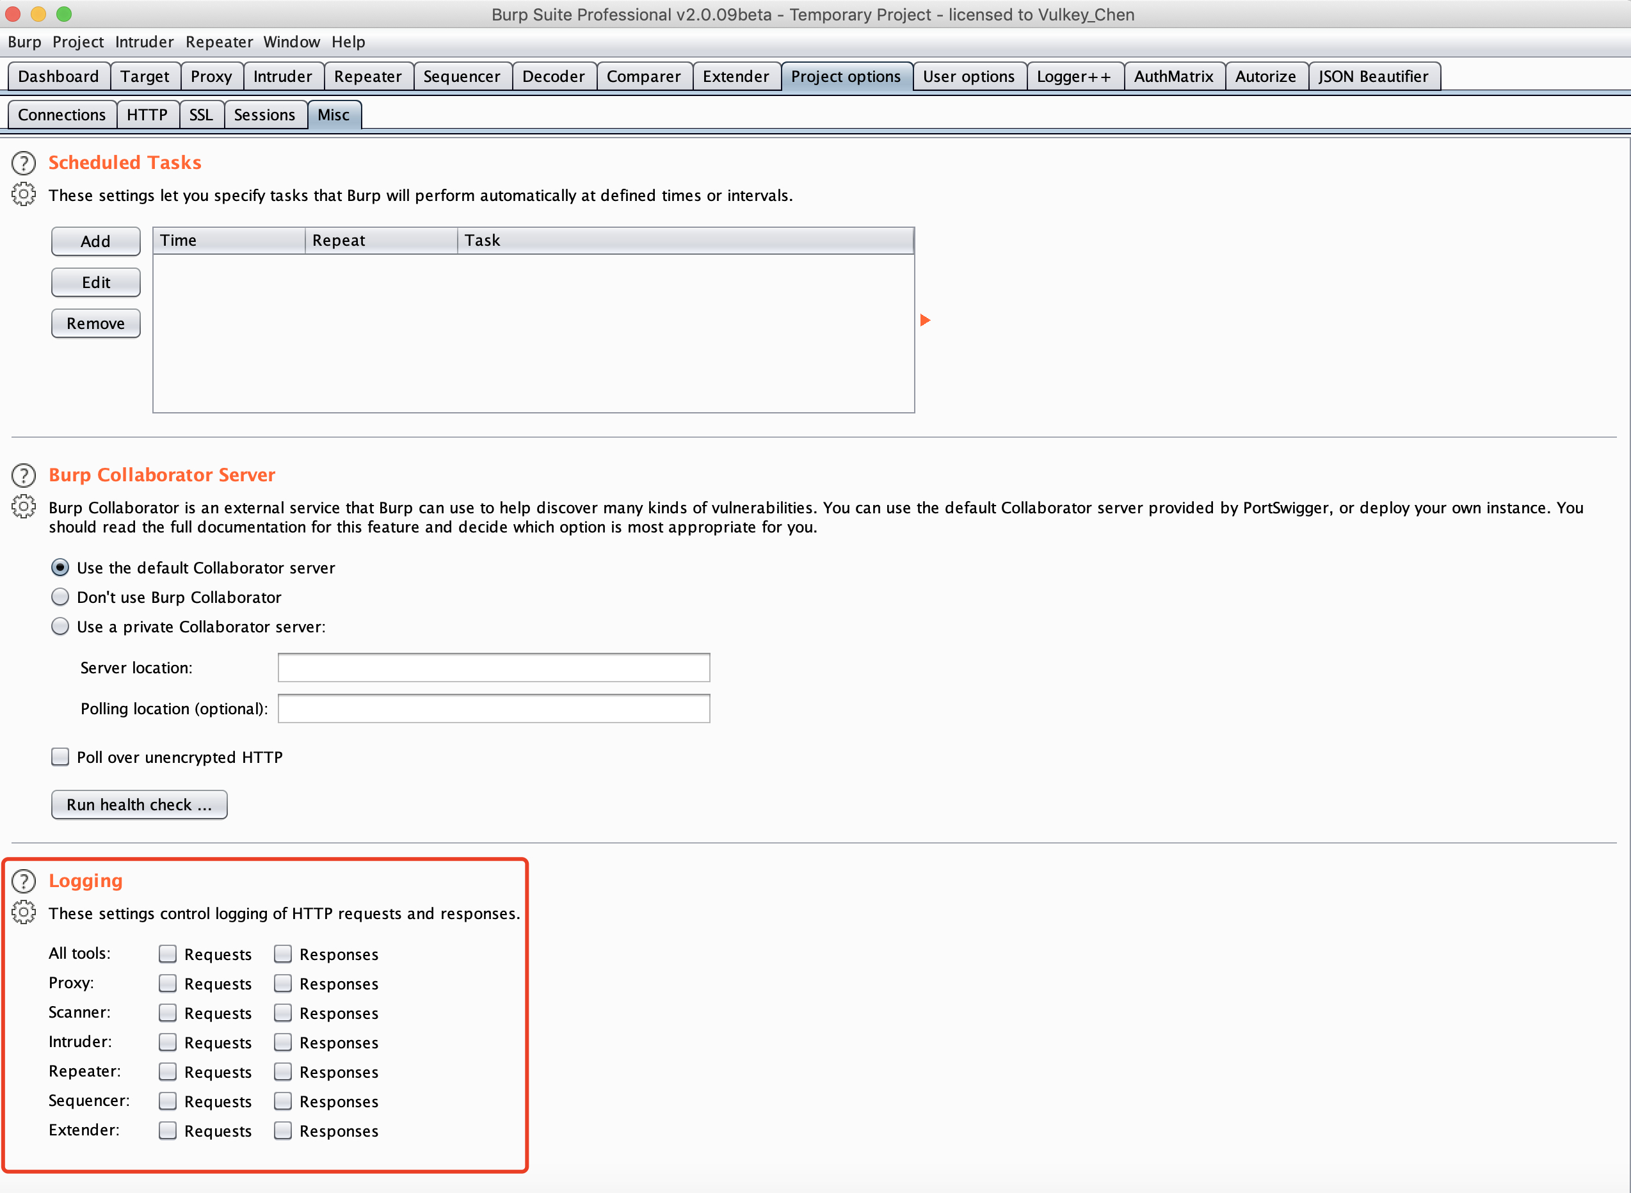Viewport: 1631px width, 1193px height.
Task: Select "Don't use Burp Collaborator" option
Action: [61, 597]
